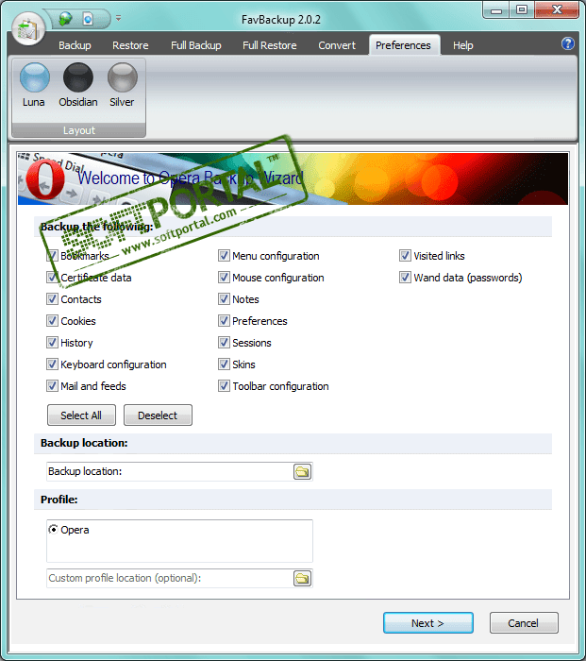
Task: Click the Opera logo in banner
Action: pos(45,179)
